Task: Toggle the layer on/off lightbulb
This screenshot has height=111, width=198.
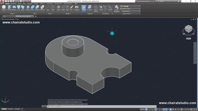Action: pyautogui.click(x=121, y=6)
